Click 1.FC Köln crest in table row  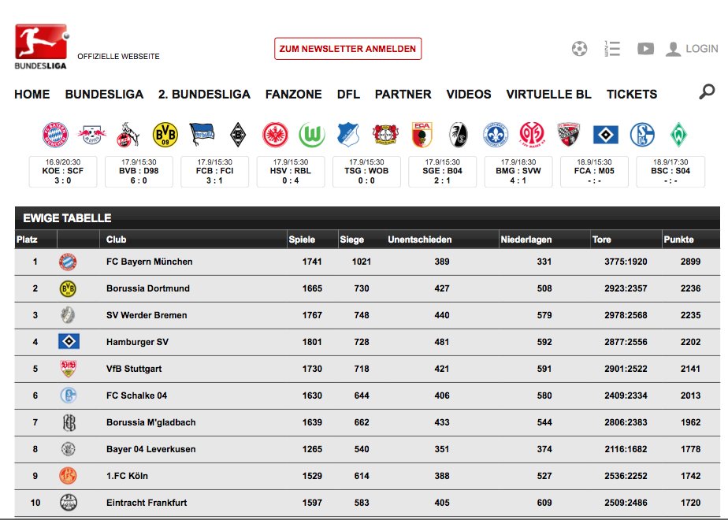coord(68,476)
